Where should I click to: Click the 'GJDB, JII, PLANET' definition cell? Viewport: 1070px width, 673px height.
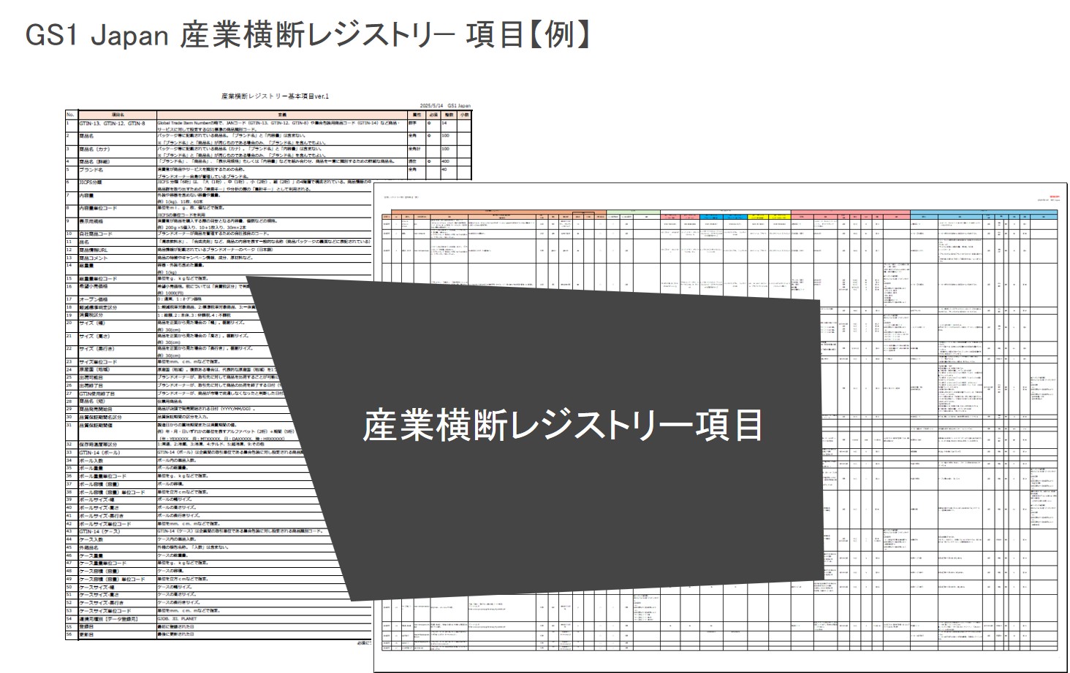click(x=265, y=618)
